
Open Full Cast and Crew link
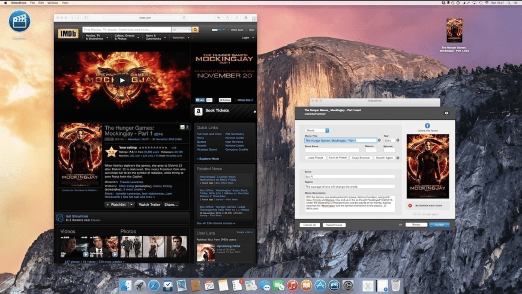(x=209, y=134)
